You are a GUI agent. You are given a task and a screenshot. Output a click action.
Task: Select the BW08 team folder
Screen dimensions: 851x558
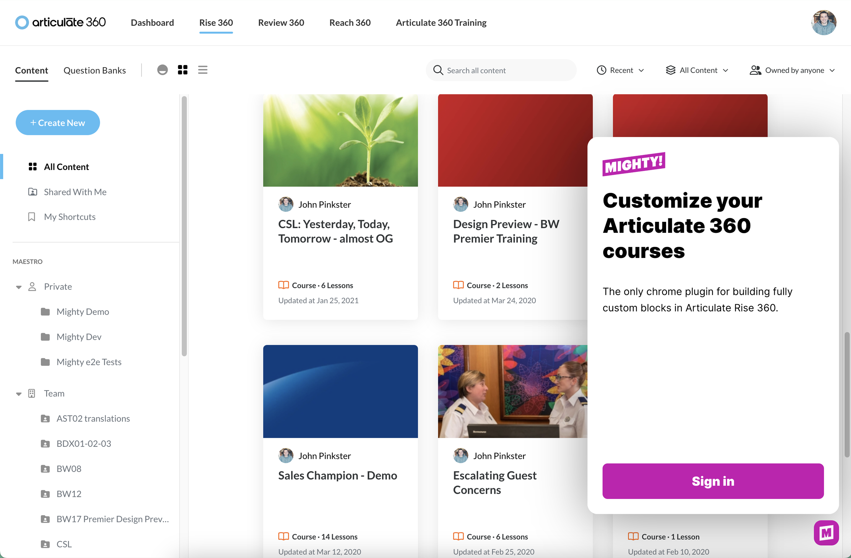point(69,468)
